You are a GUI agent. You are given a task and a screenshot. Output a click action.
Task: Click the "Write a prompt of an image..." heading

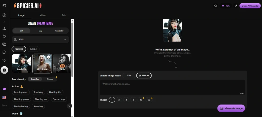click(x=172, y=49)
